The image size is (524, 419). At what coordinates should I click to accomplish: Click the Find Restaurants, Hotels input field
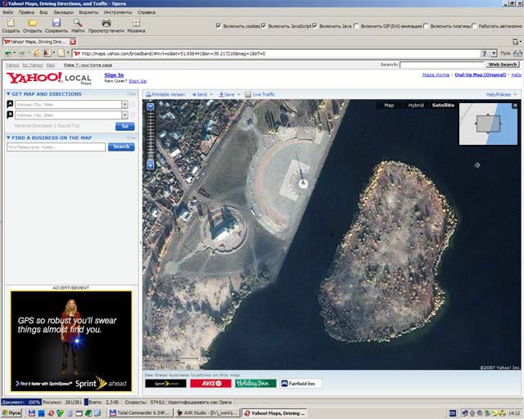pos(56,147)
